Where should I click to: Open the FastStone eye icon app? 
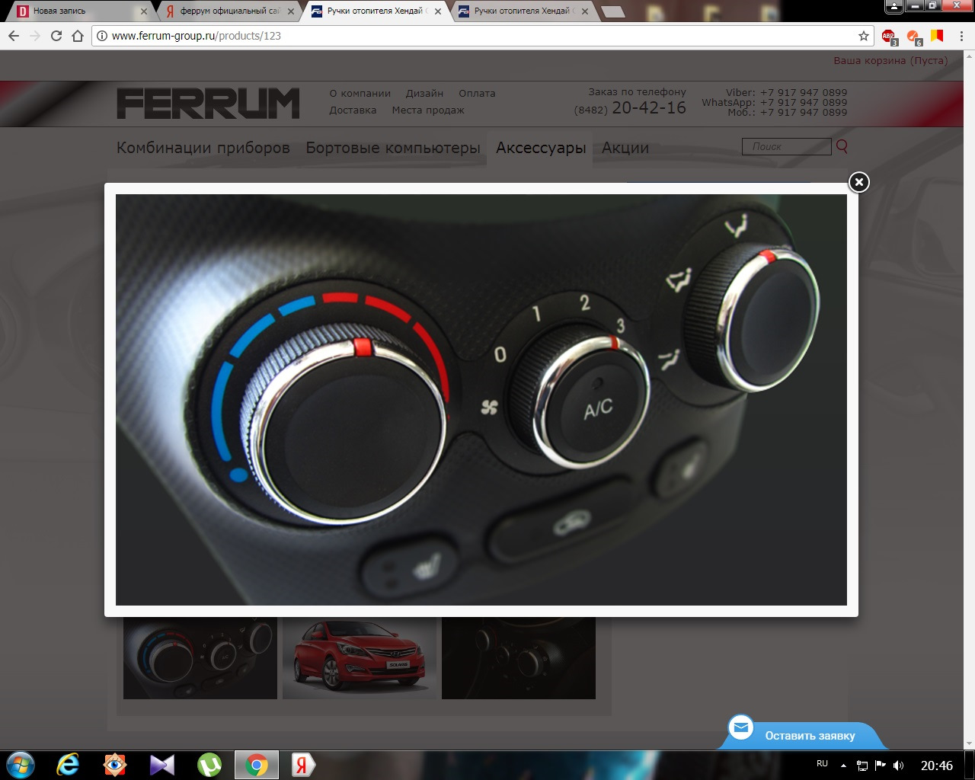(115, 765)
